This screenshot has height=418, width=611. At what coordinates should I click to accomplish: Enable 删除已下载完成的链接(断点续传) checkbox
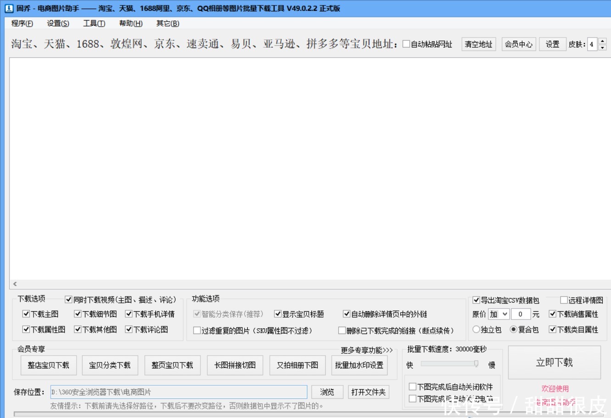tap(342, 330)
